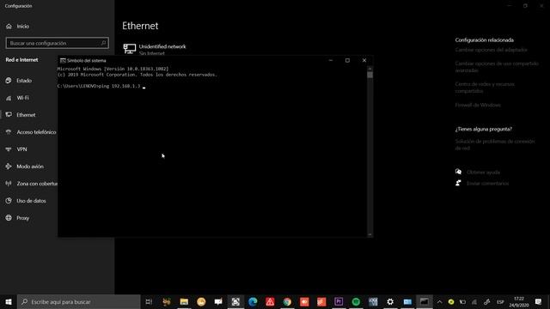Open the notification center icon
The height and width of the screenshot is (309, 550).
point(539,301)
